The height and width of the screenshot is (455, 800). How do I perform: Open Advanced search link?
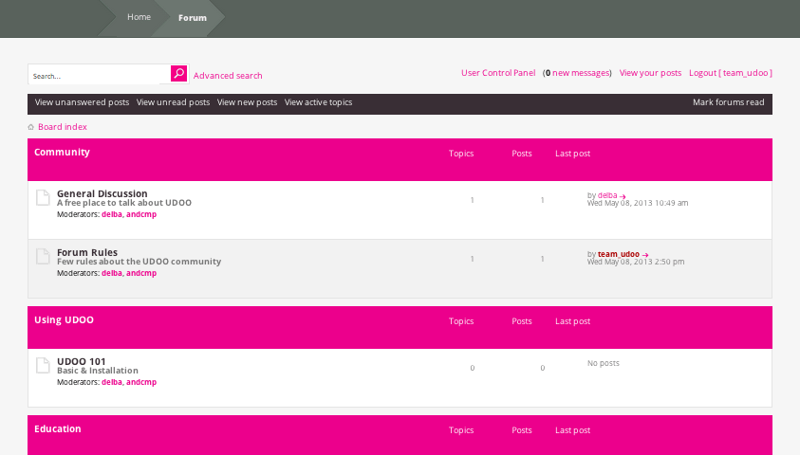(228, 76)
